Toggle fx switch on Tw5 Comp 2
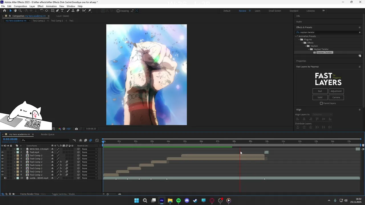The image size is (365, 205). pyautogui.click(x=61, y=162)
